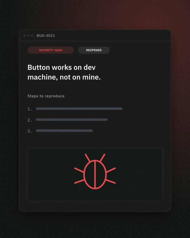Viewport: 190px width, 238px height.
Task: Select the Steps to reproduce label
Action: tap(46, 96)
